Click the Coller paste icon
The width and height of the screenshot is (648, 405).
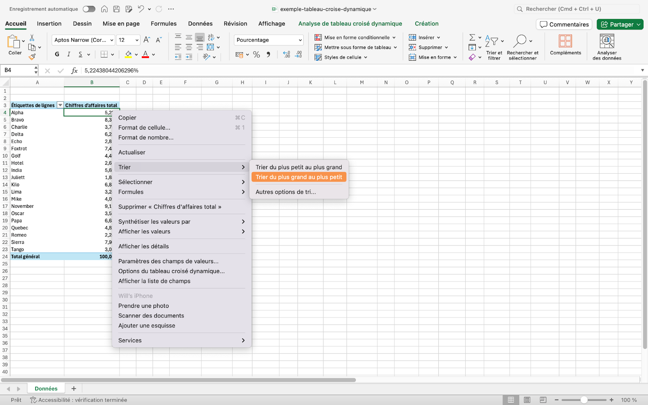click(14, 42)
